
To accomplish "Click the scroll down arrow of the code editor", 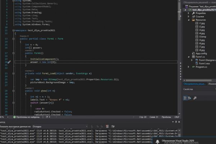I will 179,114.
